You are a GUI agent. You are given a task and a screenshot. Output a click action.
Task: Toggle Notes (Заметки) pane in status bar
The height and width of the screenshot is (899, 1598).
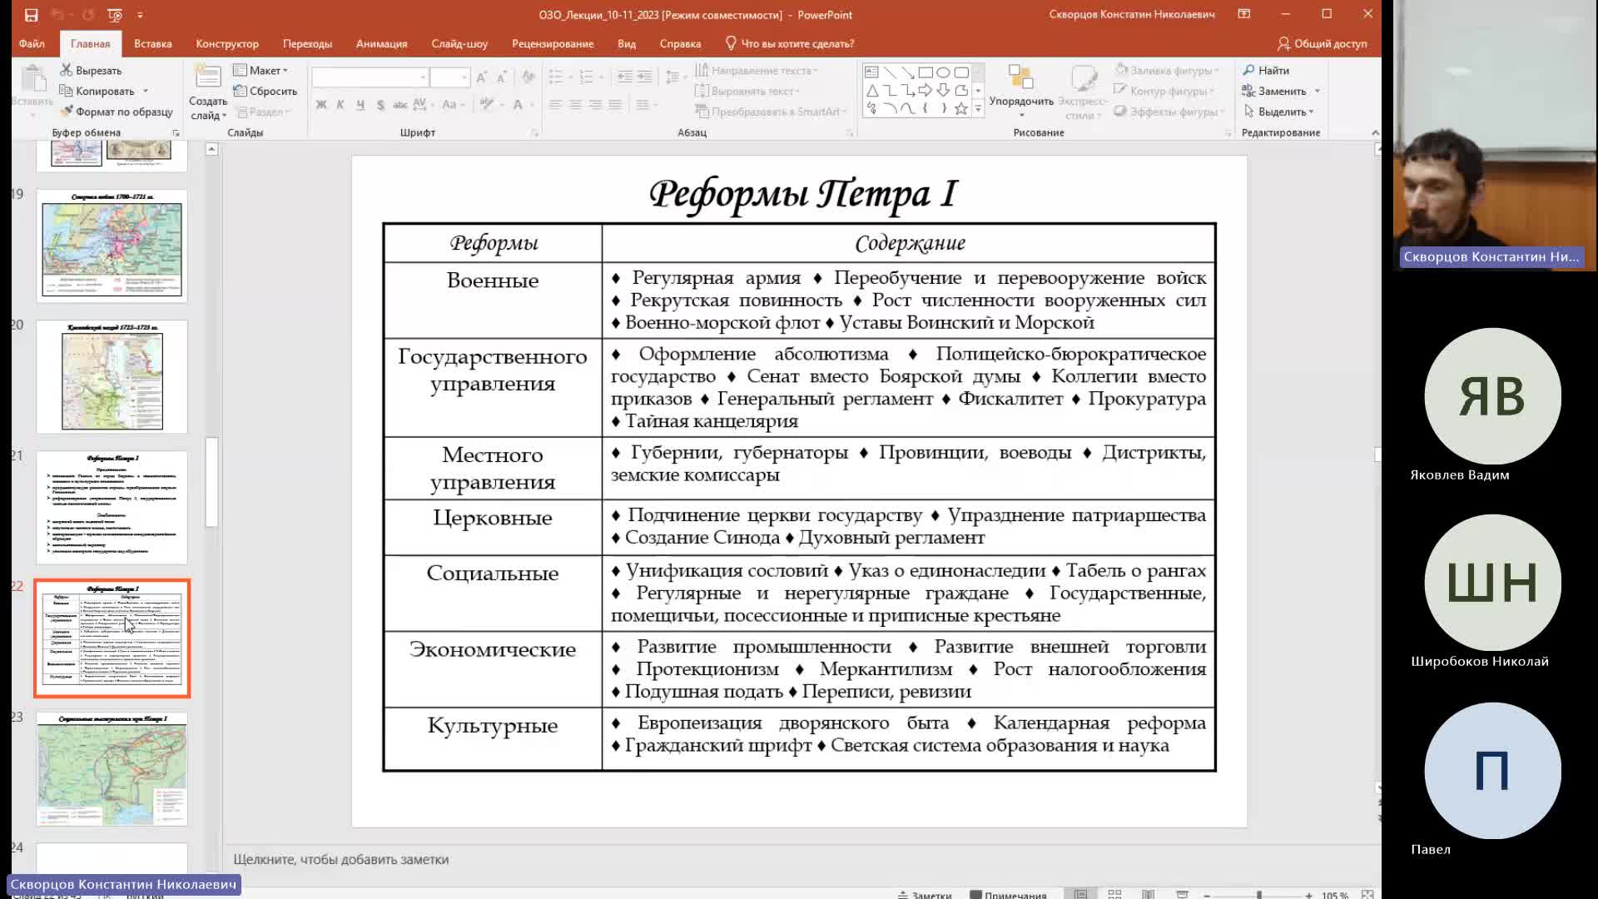[924, 895]
